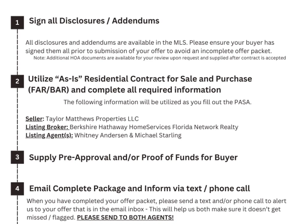Click the note about additional HOA documents
Viewport: 299px width, 224px height.
(160, 58)
